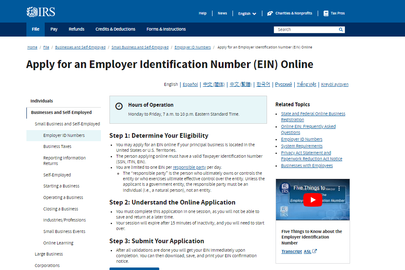Viewport: 405px width, 270px height.
Task: Open the Refunds menu
Action: [77, 29]
